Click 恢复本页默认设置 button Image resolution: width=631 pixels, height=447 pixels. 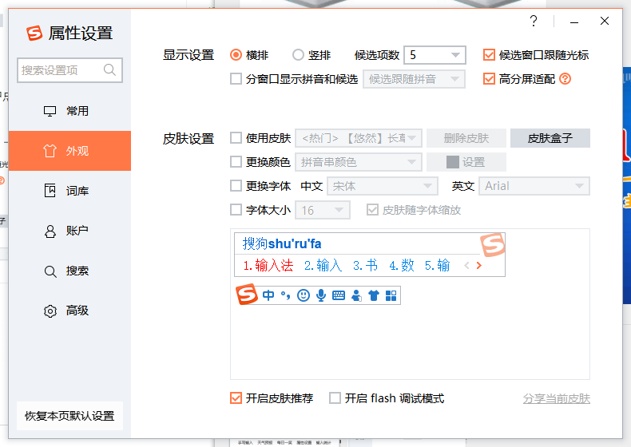point(69,416)
